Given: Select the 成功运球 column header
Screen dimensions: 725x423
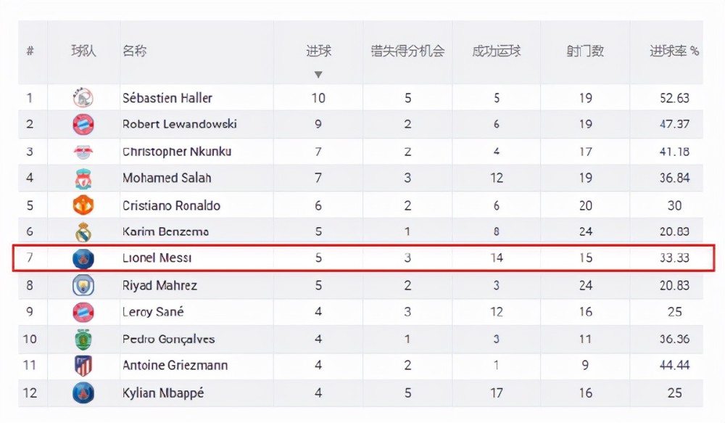Looking at the screenshot, I should [x=496, y=51].
